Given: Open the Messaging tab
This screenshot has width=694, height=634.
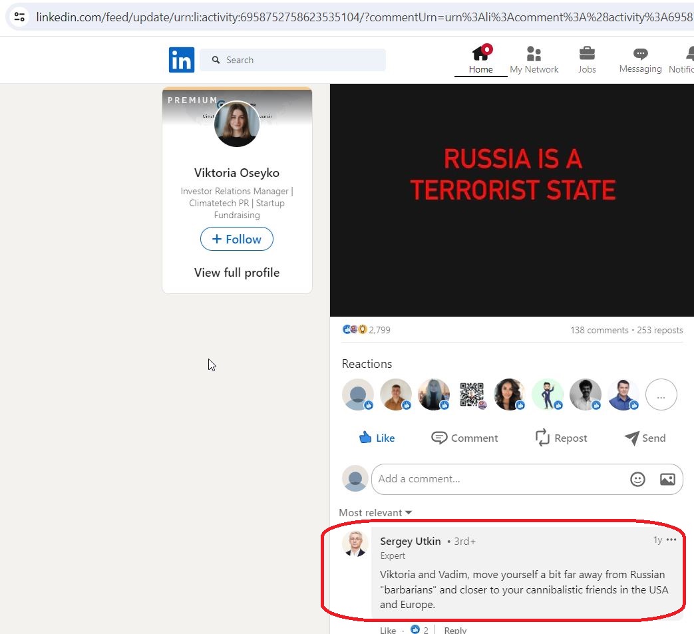Looking at the screenshot, I should (640, 60).
